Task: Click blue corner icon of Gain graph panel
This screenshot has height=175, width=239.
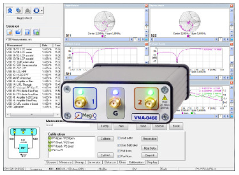Action: [232, 116]
